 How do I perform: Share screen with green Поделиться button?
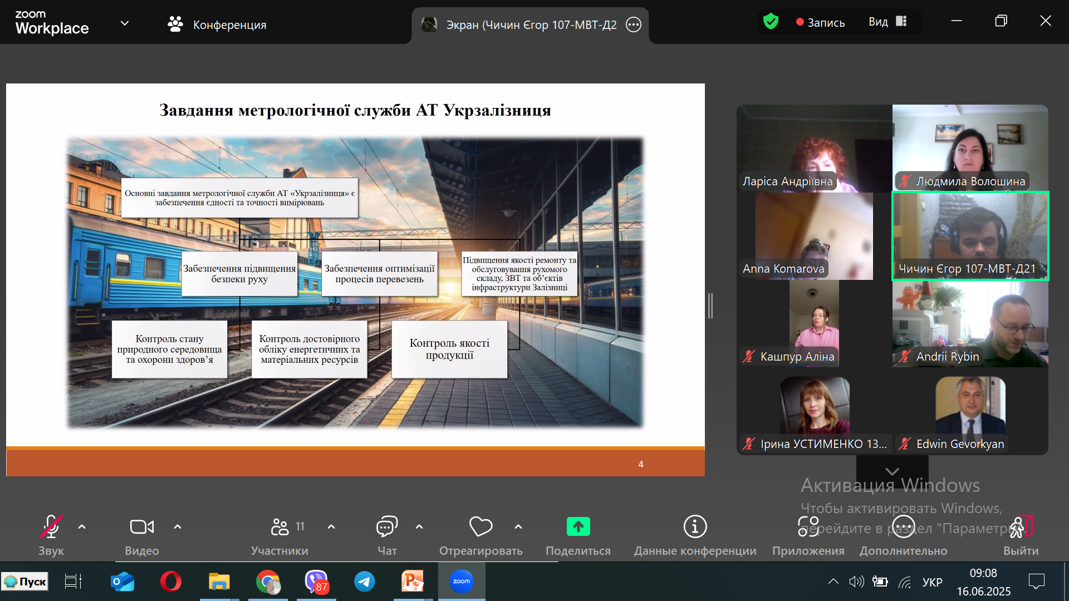(578, 535)
